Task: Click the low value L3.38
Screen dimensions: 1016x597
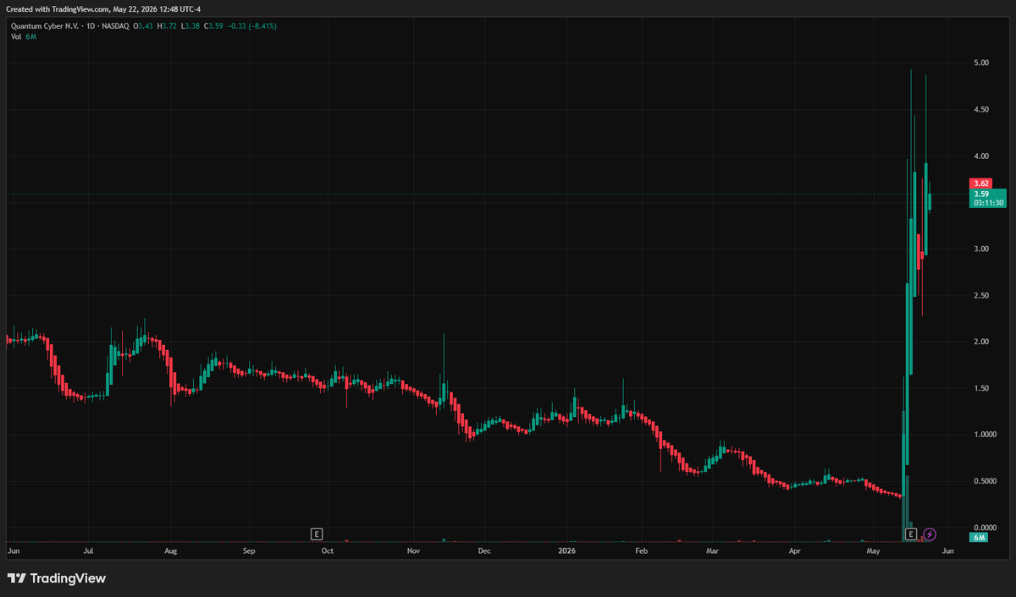Action: pyautogui.click(x=190, y=26)
